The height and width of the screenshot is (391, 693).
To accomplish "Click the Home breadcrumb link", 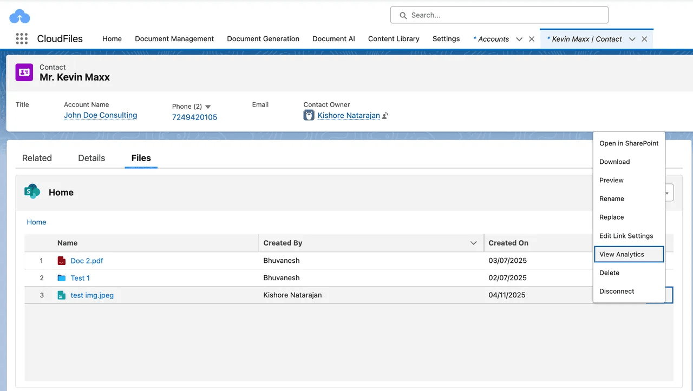I will pos(36,222).
